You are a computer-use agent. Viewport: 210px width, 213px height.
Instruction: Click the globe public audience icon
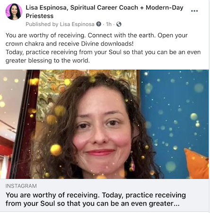[x=119, y=24]
